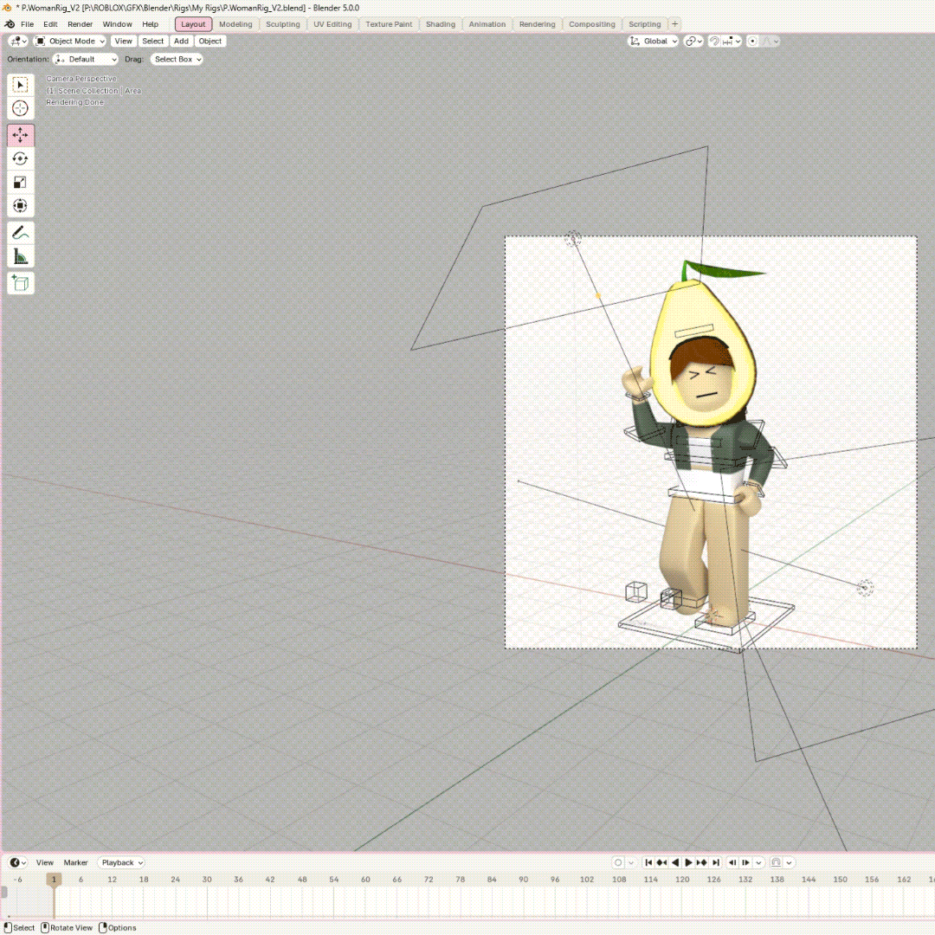This screenshot has height=935, width=935.
Task: Click frame 120 on the timeline ruler
Action: point(682,879)
